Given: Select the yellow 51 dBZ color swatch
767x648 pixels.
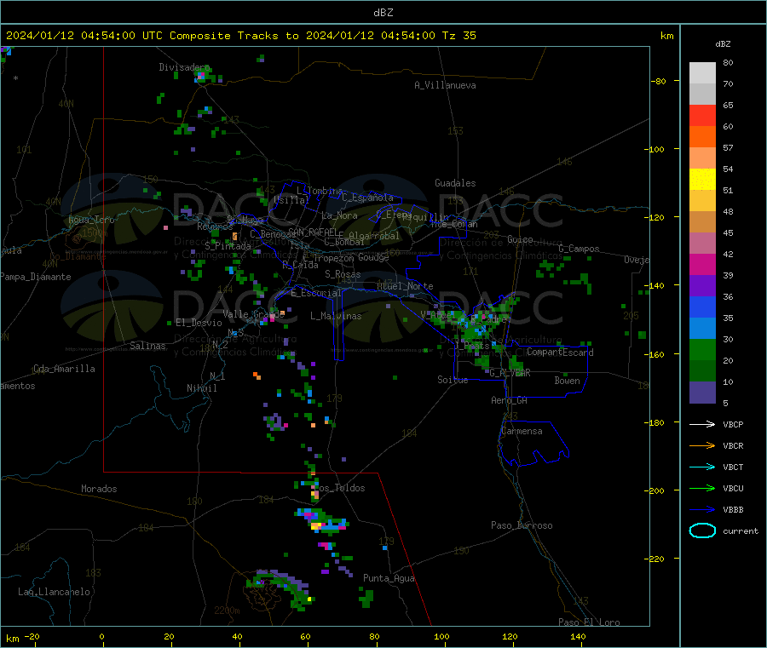Looking at the screenshot, I should pos(702,180).
